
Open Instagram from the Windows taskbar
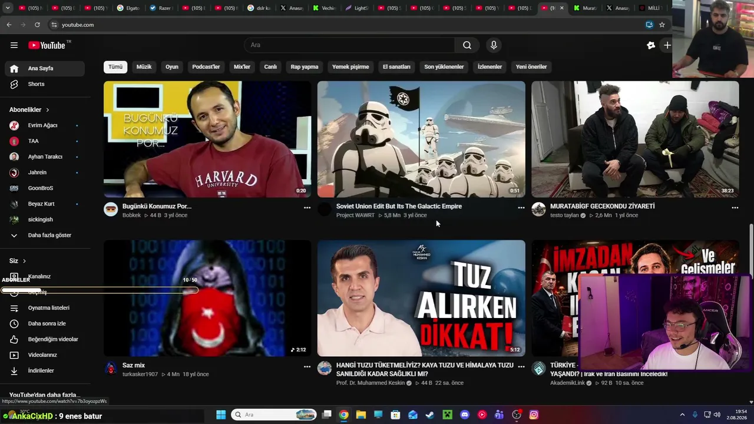coord(534,415)
